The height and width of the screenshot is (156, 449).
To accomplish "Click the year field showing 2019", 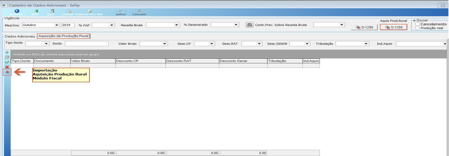I will (68, 25).
